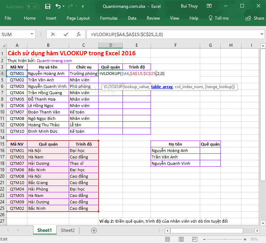The height and width of the screenshot is (243, 266).
Task: Select column F header
Action: [x=176, y=45]
